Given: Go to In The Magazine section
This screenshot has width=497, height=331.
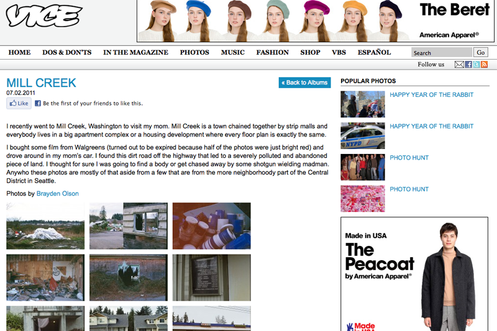Looking at the screenshot, I should (x=135, y=52).
